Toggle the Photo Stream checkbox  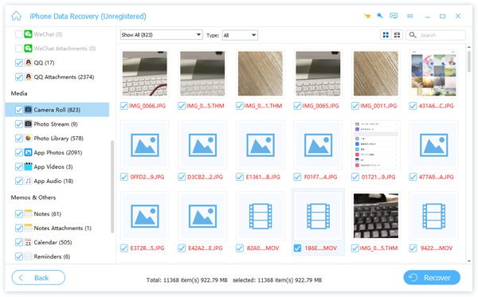click(19, 124)
